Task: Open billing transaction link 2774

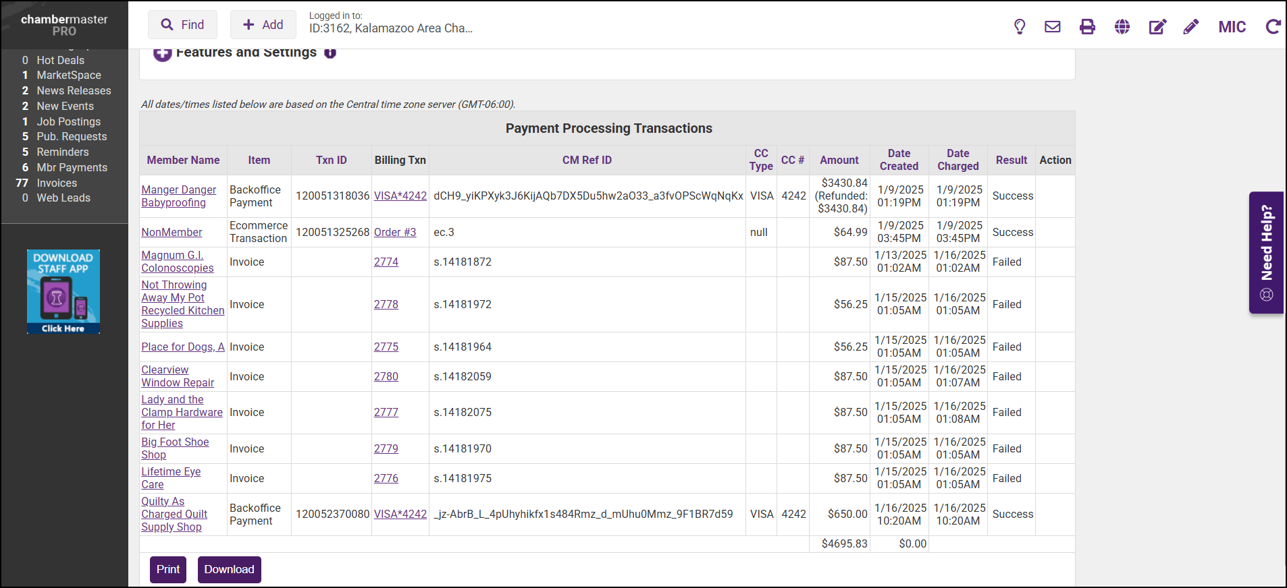Action: [x=386, y=262]
